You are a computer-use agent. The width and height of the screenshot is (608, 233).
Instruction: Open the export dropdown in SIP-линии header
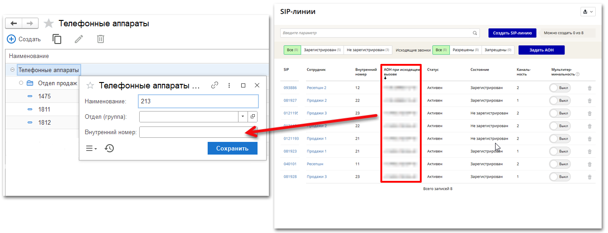pos(587,12)
